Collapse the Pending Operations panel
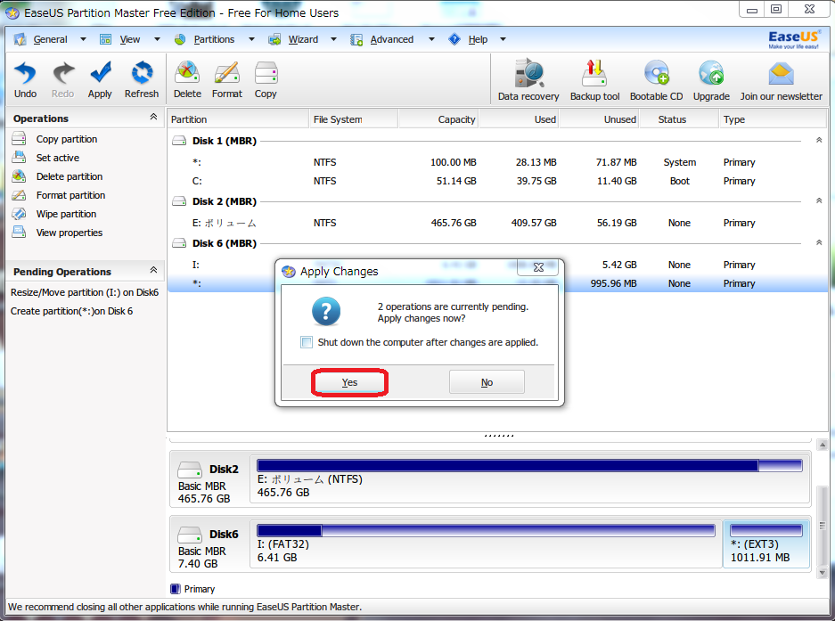835x621 pixels. [153, 270]
